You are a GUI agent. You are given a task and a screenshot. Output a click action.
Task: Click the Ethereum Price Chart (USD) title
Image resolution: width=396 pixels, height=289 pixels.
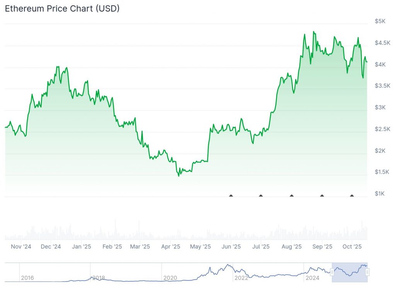(x=62, y=9)
